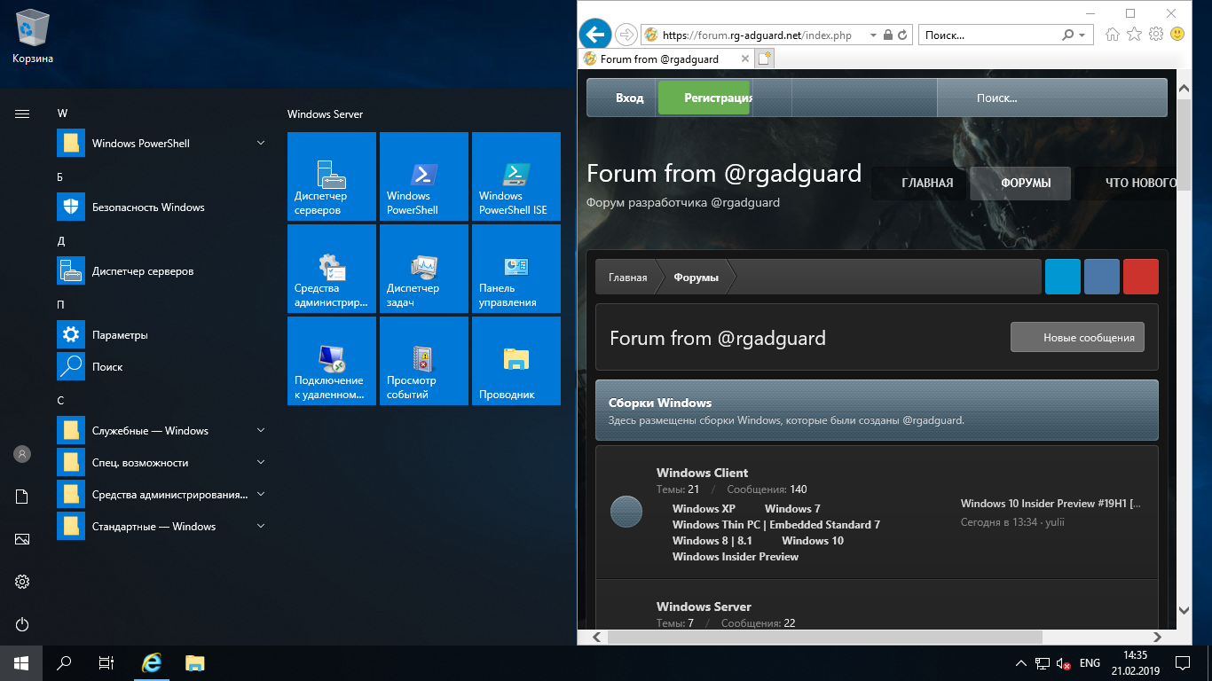
Task: Open the Power options in Start rail
Action: (22, 624)
